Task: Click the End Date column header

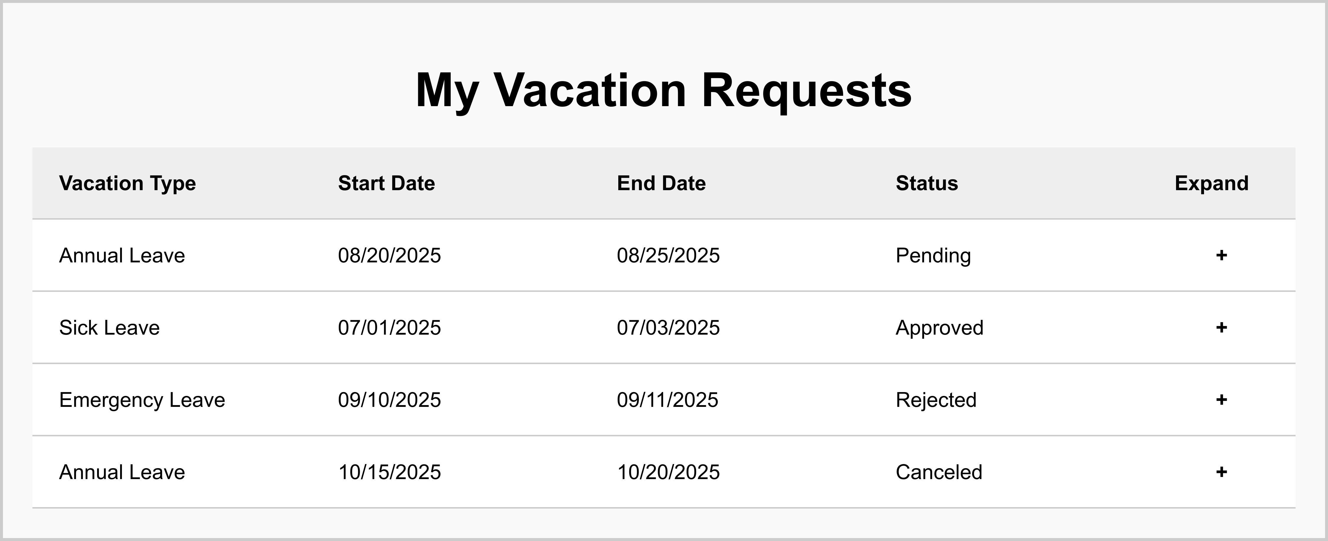Action: [x=661, y=183]
